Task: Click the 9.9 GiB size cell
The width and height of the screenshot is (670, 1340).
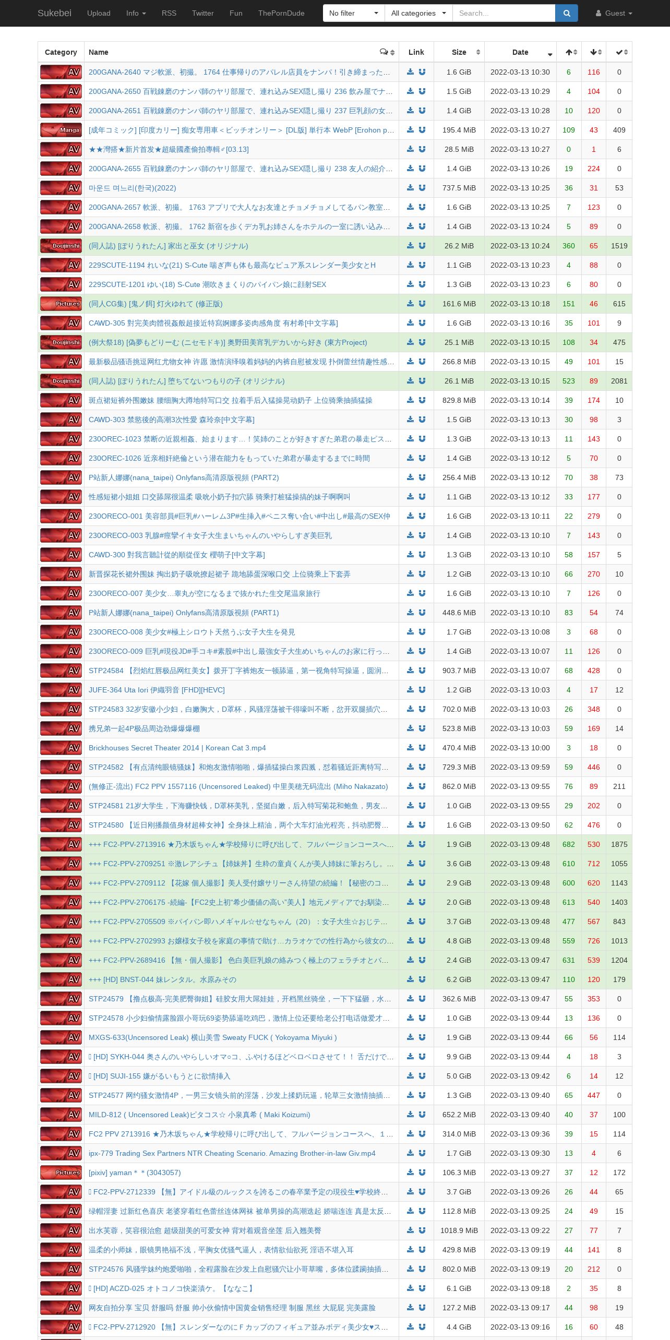Action: point(459,1057)
